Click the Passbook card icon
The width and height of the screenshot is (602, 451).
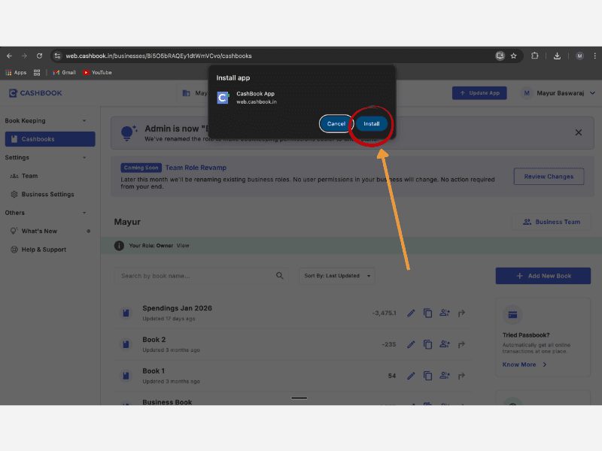(x=512, y=315)
